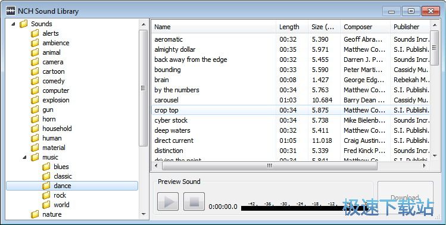
Task: Click Mike Bielenb... composer cell
Action: pyautogui.click(x=364, y=120)
